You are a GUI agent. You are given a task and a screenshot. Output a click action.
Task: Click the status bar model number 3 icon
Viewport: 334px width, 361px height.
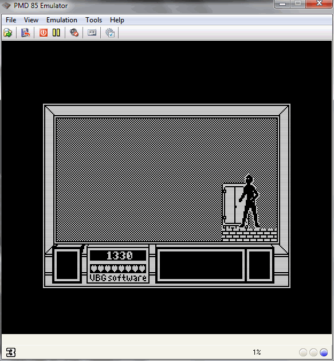point(10,352)
